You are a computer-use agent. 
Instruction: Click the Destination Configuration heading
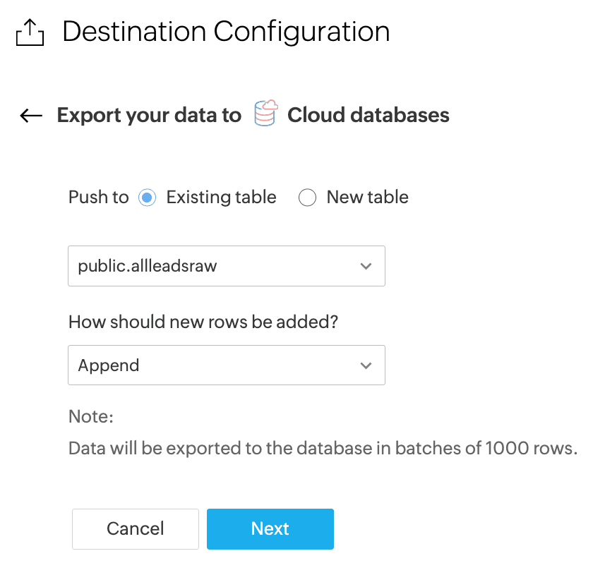pyautogui.click(x=226, y=32)
